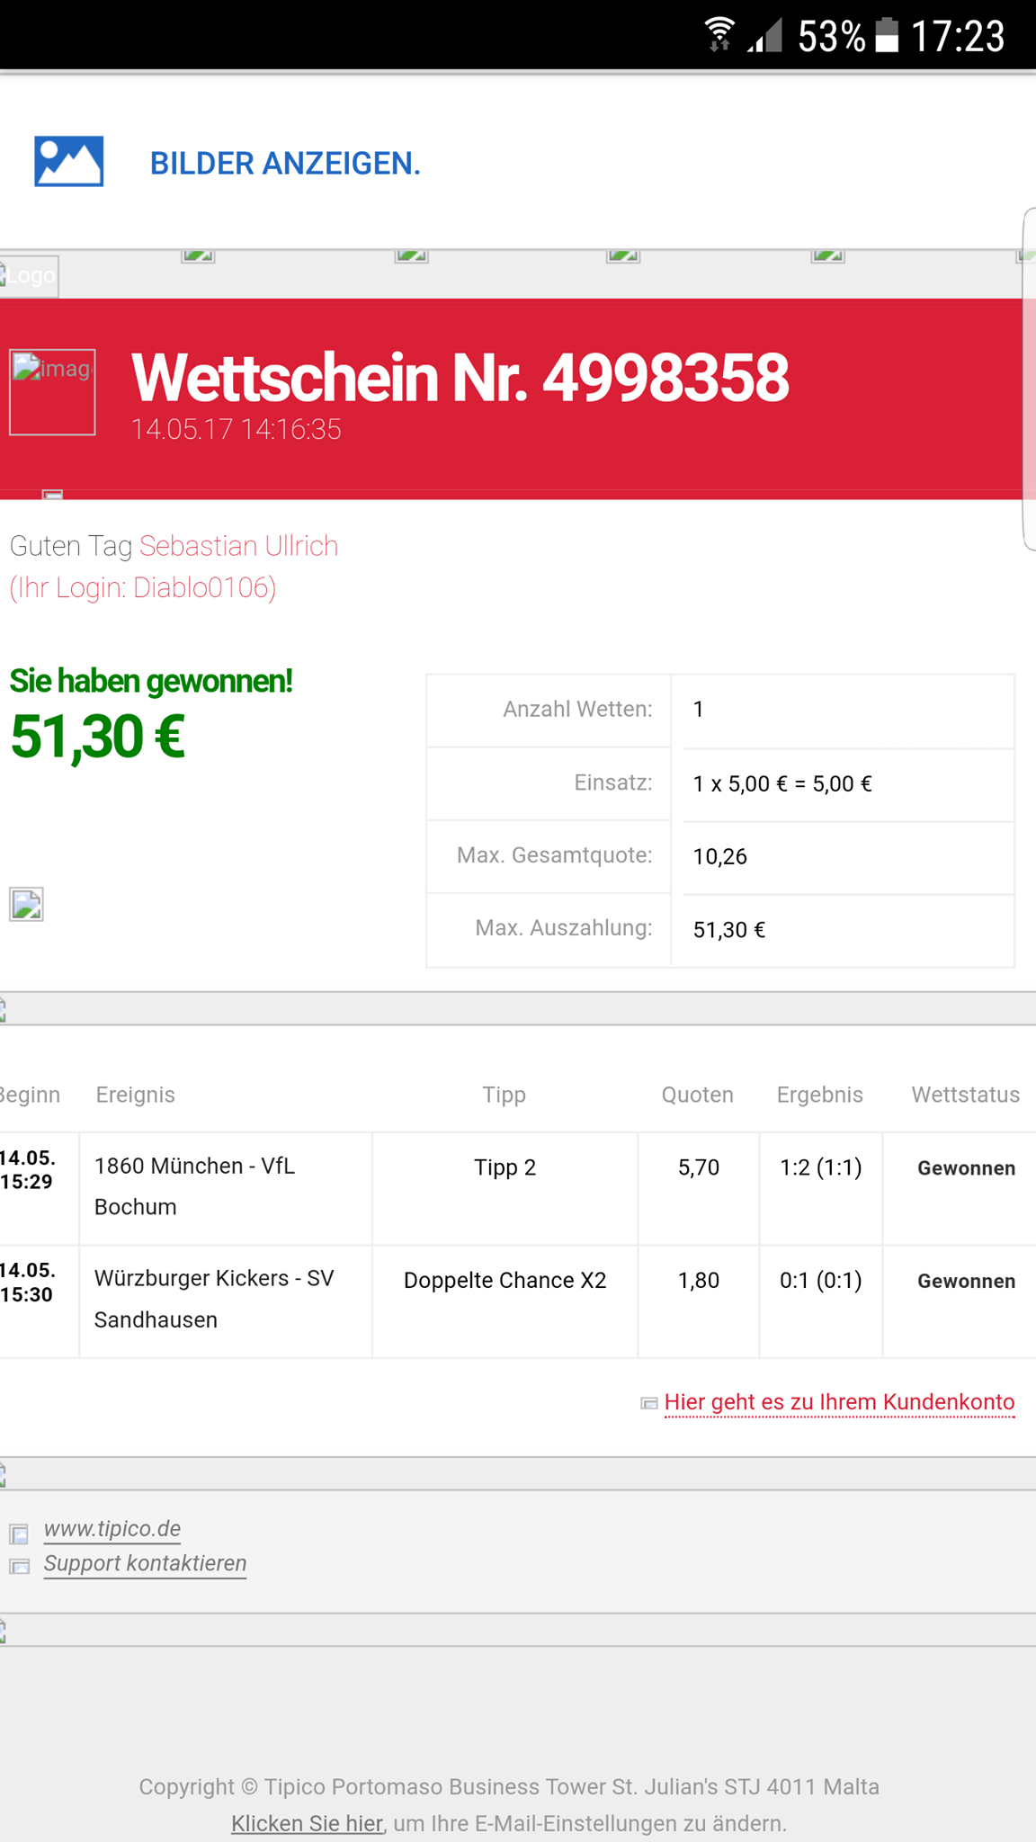Tap small icon before Kundenkonto link
The image size is (1036, 1842).
click(x=648, y=1403)
